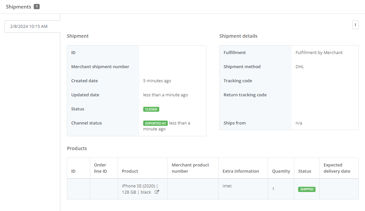The width and height of the screenshot is (365, 211).
Task: Click the Shipments count badge
Action: coord(37,7)
